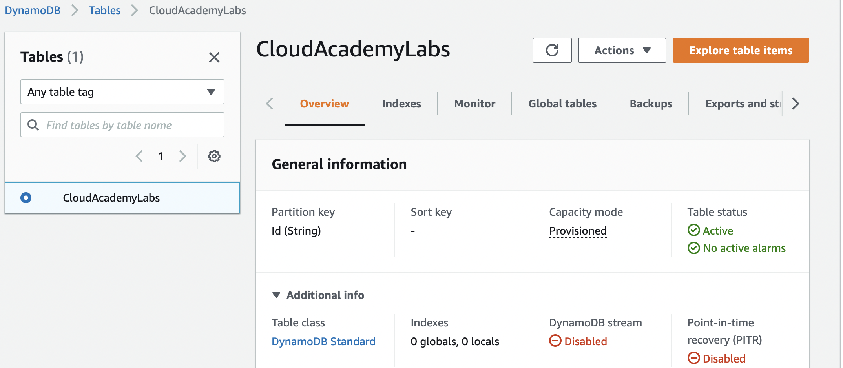
Task: Navigate to Tables via breadcrumb
Action: coord(104,10)
